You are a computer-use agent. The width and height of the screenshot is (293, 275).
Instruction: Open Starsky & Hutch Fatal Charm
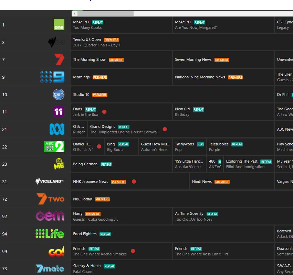[172, 268]
